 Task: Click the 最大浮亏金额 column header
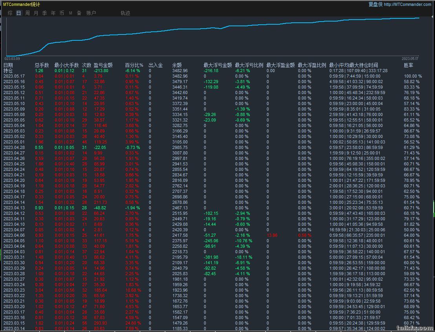(217, 65)
